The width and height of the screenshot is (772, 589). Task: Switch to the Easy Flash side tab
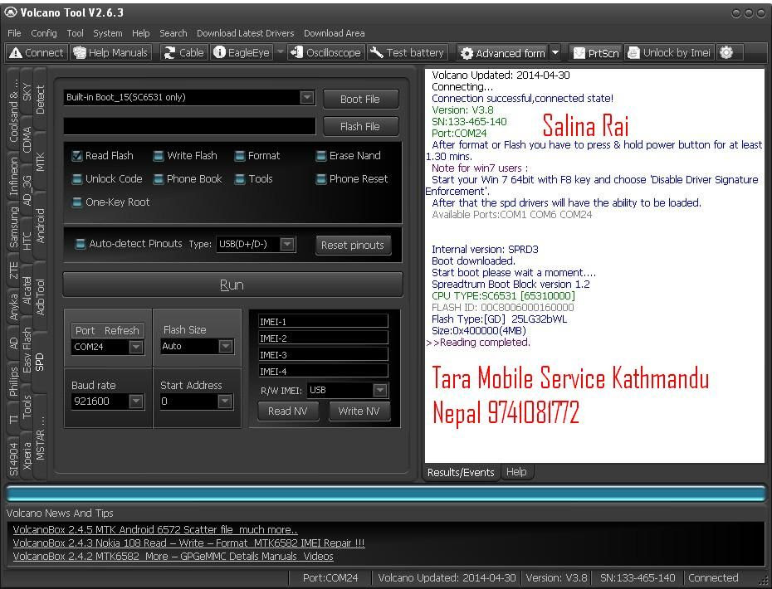[27, 350]
